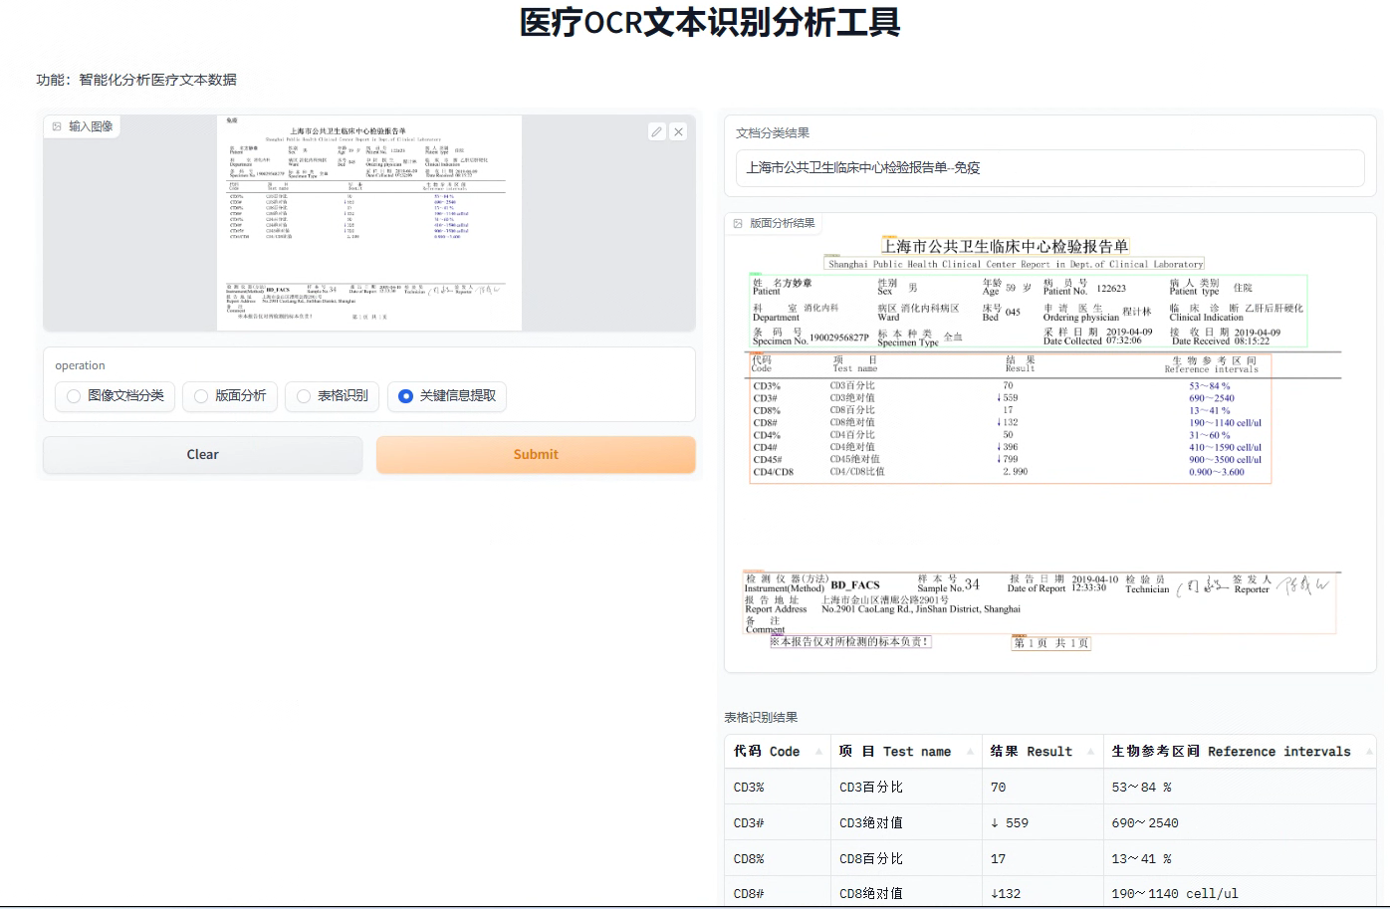Viewport: 1390px width, 909px height.
Task: Click table cell 'CD8%'
Action: 778,859
